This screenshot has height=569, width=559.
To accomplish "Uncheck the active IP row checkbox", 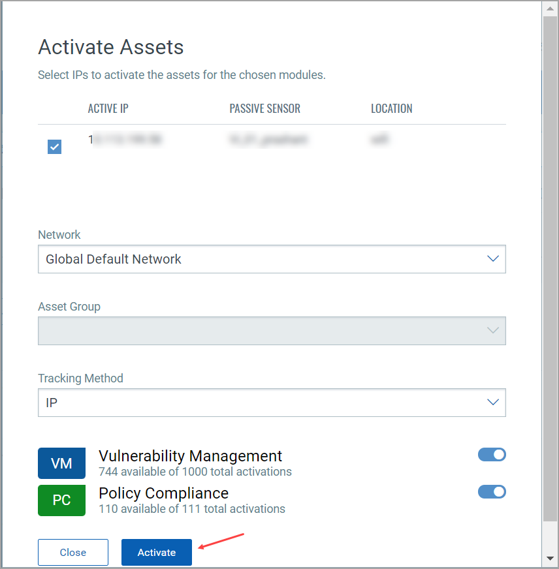I will [55, 147].
